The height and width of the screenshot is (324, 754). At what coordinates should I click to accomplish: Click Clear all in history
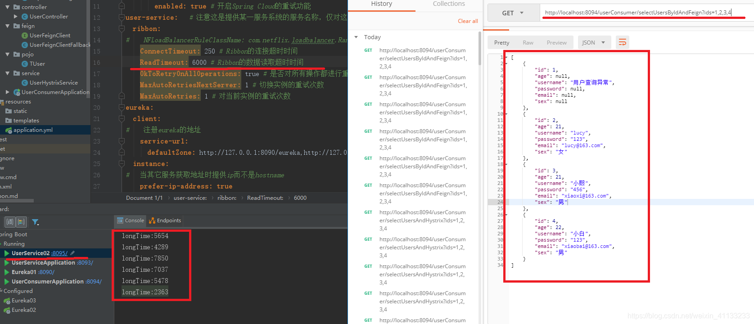click(468, 21)
